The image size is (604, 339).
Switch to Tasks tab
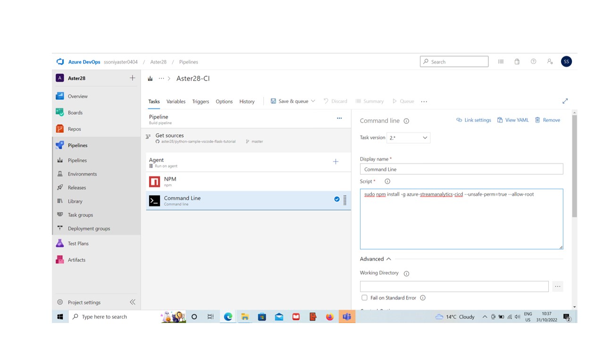(x=154, y=101)
